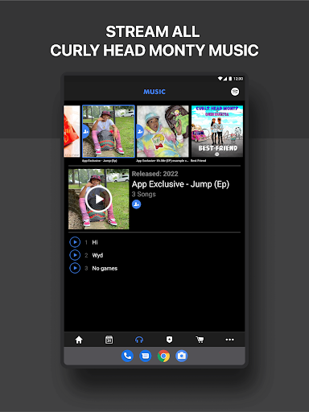Open the Spotify icon in the Music header

[x=235, y=92]
